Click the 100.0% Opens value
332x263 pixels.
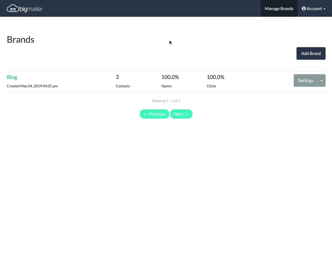pos(170,77)
